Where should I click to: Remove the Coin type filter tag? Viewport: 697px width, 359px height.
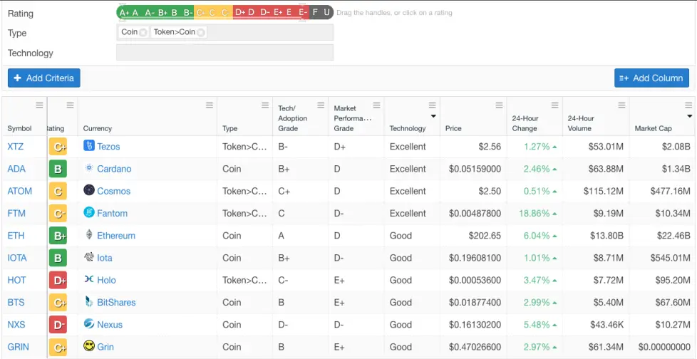click(143, 33)
